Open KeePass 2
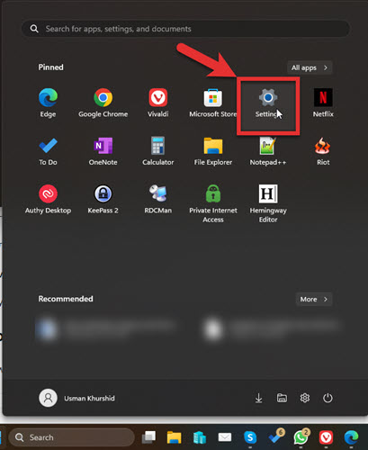The width and height of the screenshot is (368, 450). 103,200
